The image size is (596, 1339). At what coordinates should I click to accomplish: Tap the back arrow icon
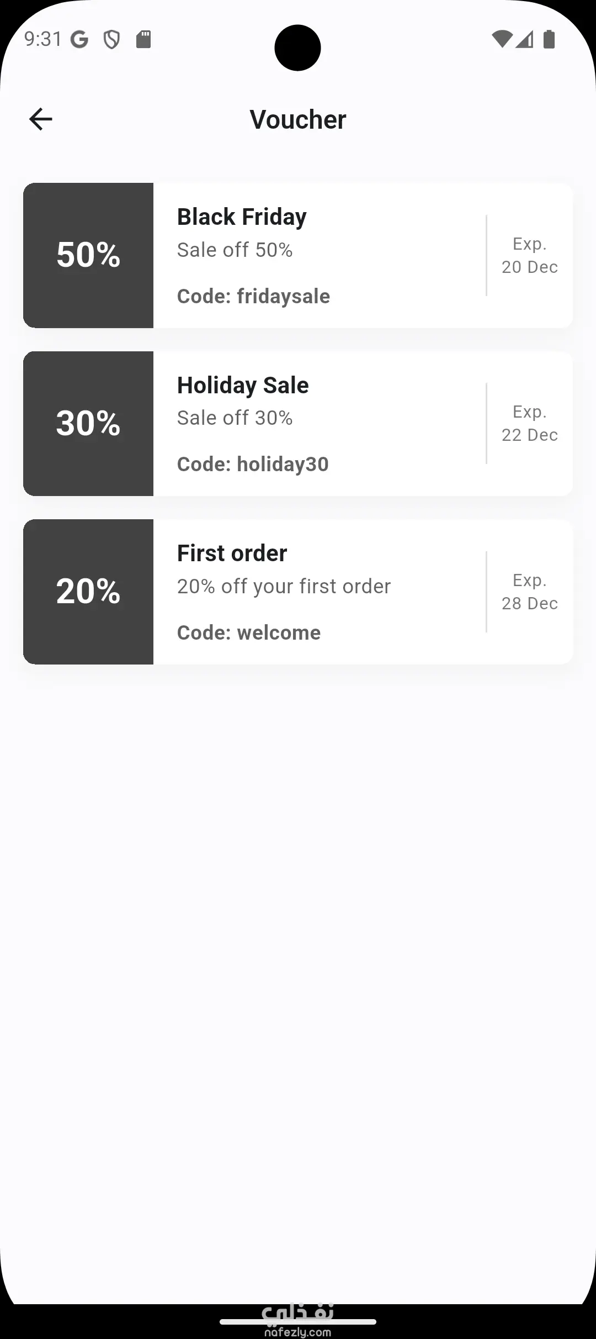coord(41,119)
